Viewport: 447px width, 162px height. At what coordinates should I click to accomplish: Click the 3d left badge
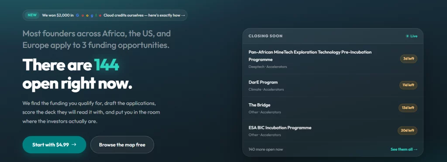(409, 59)
